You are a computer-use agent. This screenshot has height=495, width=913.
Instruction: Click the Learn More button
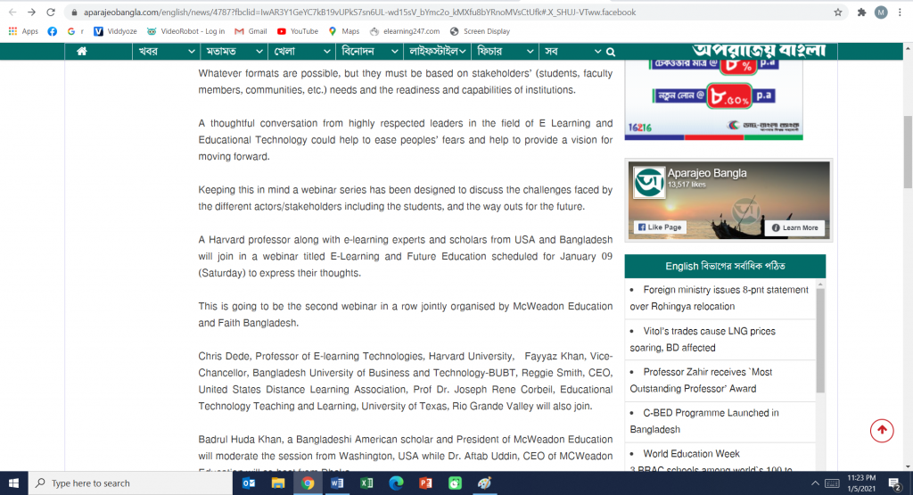point(794,227)
